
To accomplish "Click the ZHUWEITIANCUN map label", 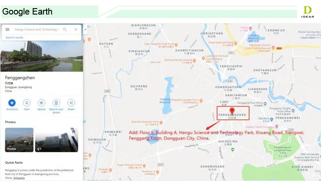I will (189, 50).
